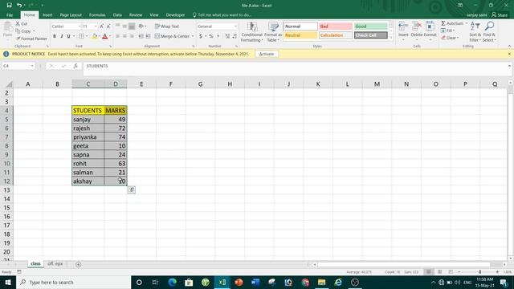Image resolution: width=514 pixels, height=289 pixels.
Task: Open Format as Table menu
Action: 273,32
